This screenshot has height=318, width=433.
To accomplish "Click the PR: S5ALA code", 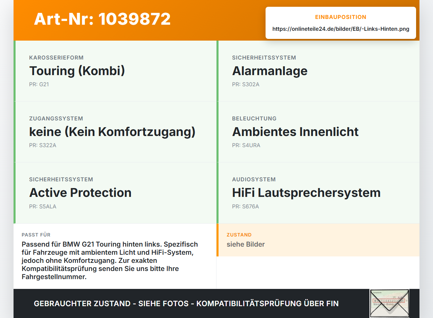I will pos(43,206).
